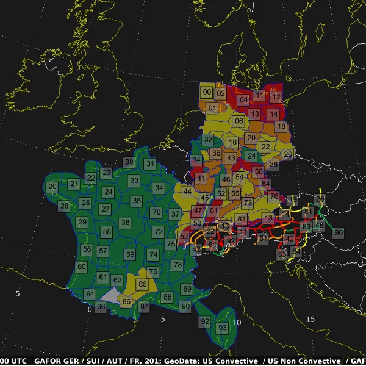
Task: Click area label 36 on the map
Action: pyautogui.click(x=216, y=153)
